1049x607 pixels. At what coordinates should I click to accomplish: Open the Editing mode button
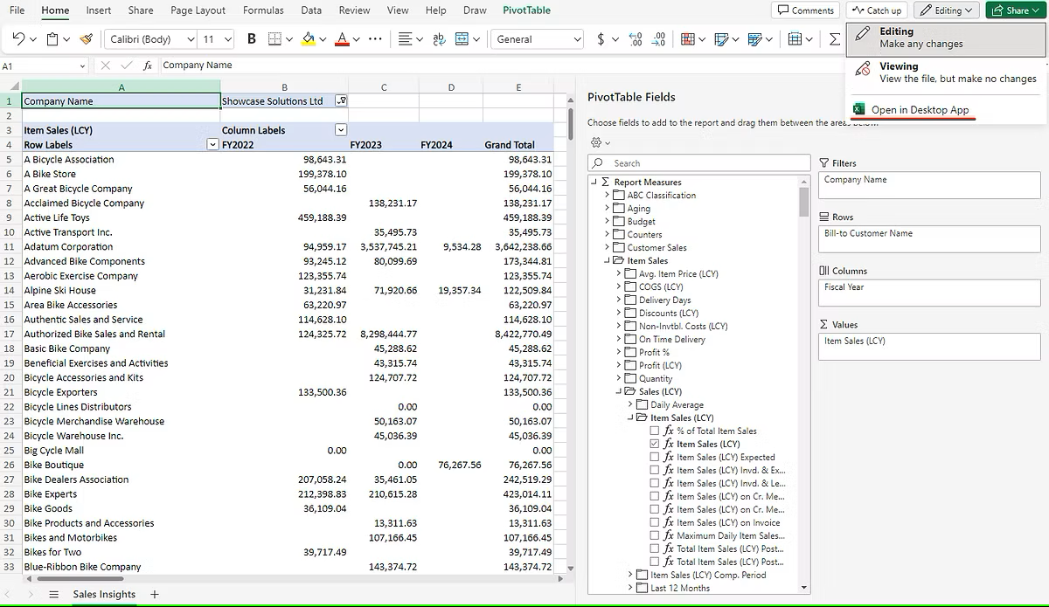pyautogui.click(x=947, y=10)
